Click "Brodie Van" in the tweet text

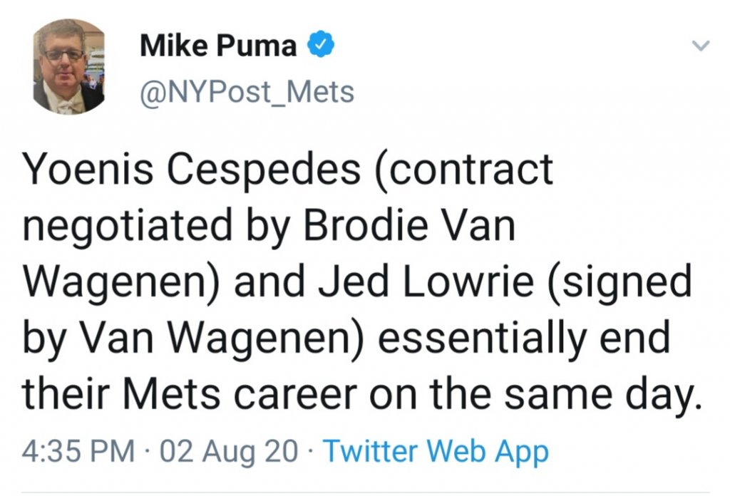409,226
